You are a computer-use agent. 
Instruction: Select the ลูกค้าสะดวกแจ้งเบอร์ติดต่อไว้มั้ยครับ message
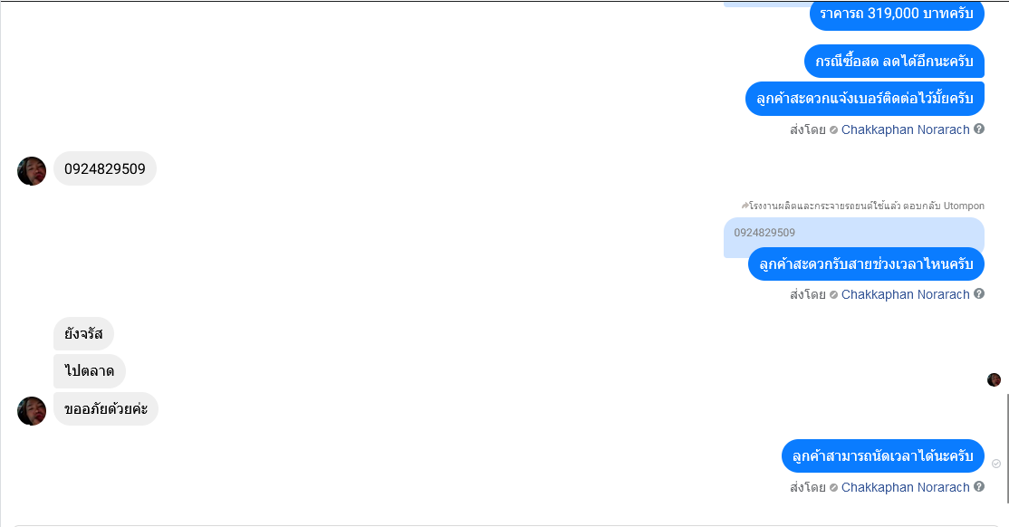pyautogui.click(x=865, y=99)
